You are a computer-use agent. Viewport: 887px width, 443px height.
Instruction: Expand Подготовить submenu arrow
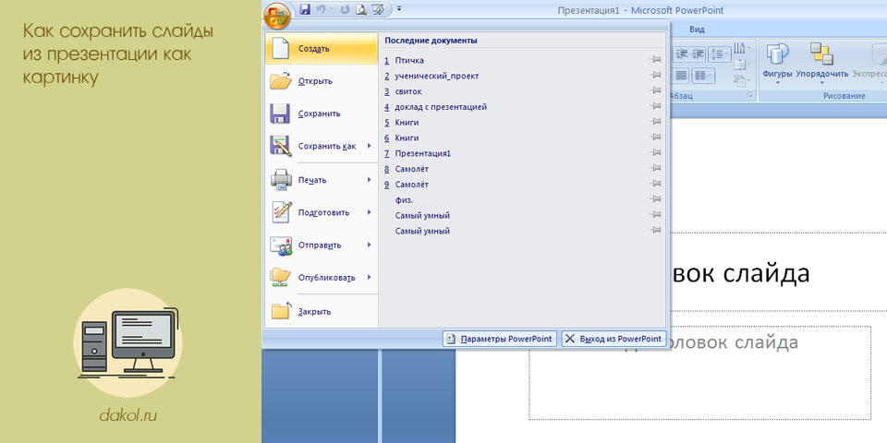pos(369,212)
